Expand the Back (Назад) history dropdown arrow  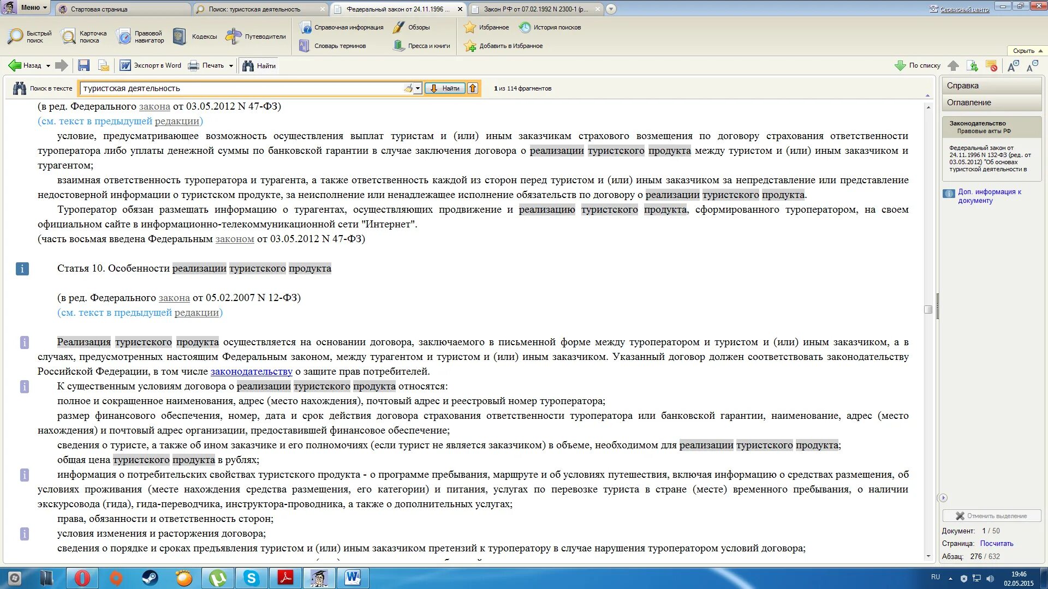(x=48, y=66)
